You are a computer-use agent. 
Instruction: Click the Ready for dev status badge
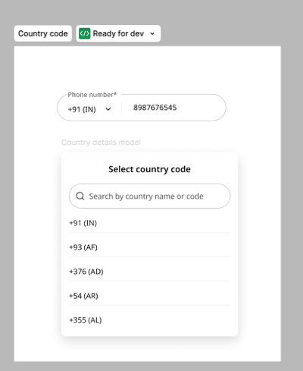(118, 33)
